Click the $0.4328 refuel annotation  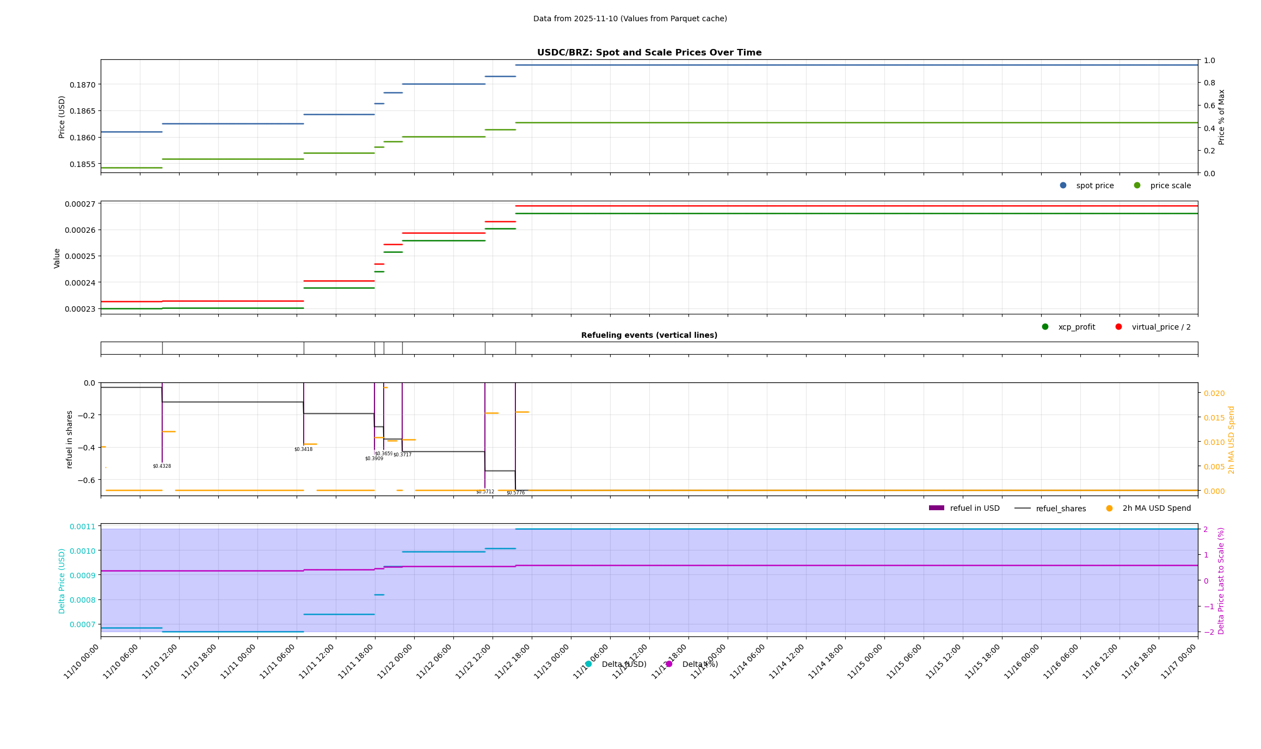tap(162, 466)
